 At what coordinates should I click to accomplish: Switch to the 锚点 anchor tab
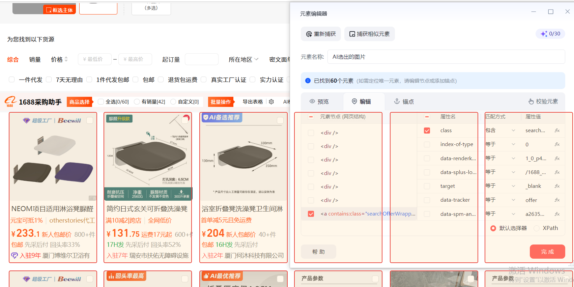(x=404, y=102)
